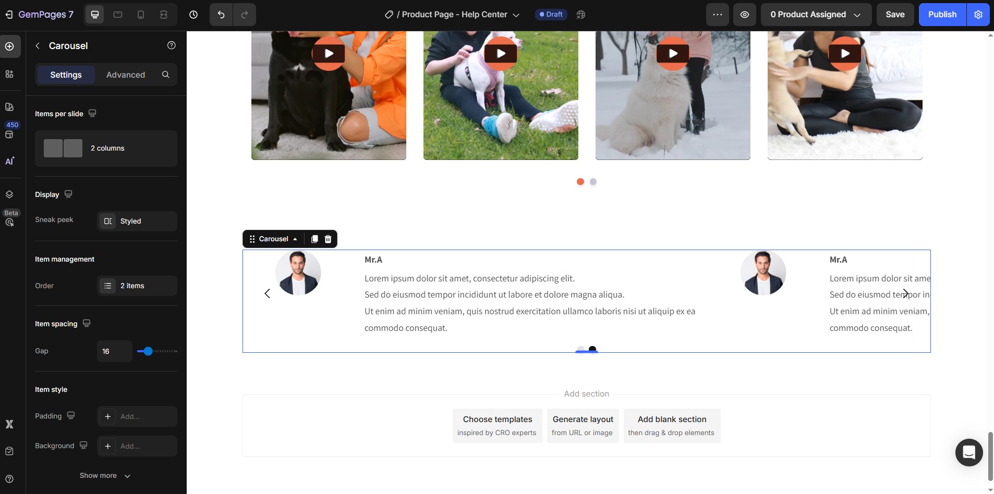Expand the Carousel element label caret
This screenshot has height=494, width=994.
click(x=295, y=239)
